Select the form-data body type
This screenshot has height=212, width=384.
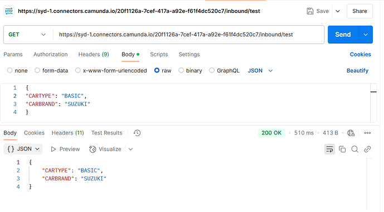(x=37, y=70)
